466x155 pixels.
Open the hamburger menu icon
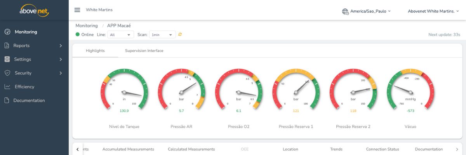click(x=77, y=10)
